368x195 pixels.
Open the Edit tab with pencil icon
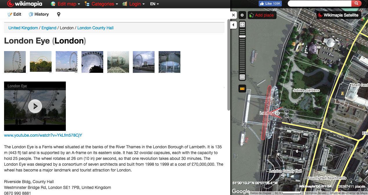point(14,14)
